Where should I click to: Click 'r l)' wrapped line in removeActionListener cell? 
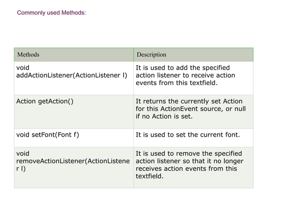click(x=20, y=169)
